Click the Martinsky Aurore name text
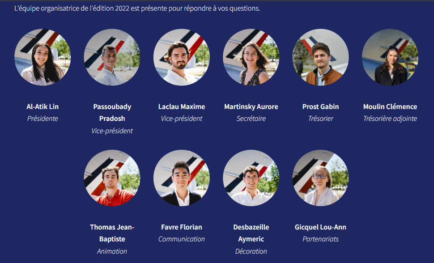The image size is (434, 263). [x=251, y=106]
